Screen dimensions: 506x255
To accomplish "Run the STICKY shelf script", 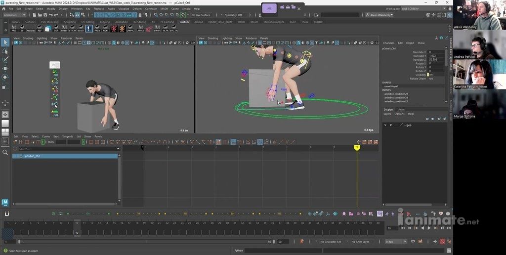I will (x=72, y=28).
